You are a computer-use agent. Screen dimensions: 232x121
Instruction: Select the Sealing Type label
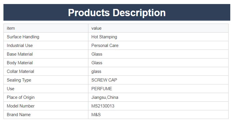[19, 80]
